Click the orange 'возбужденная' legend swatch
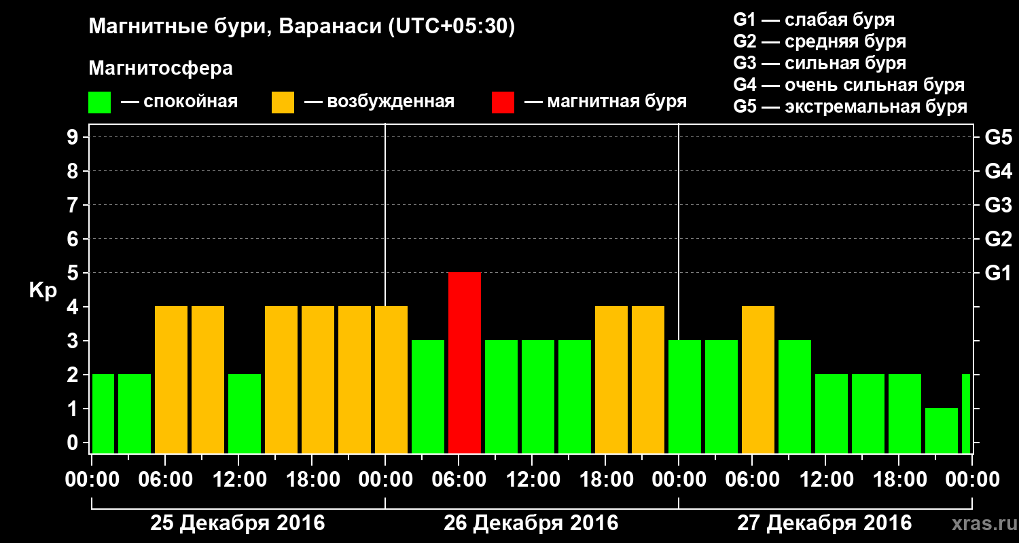The width and height of the screenshot is (1019, 543). (283, 102)
